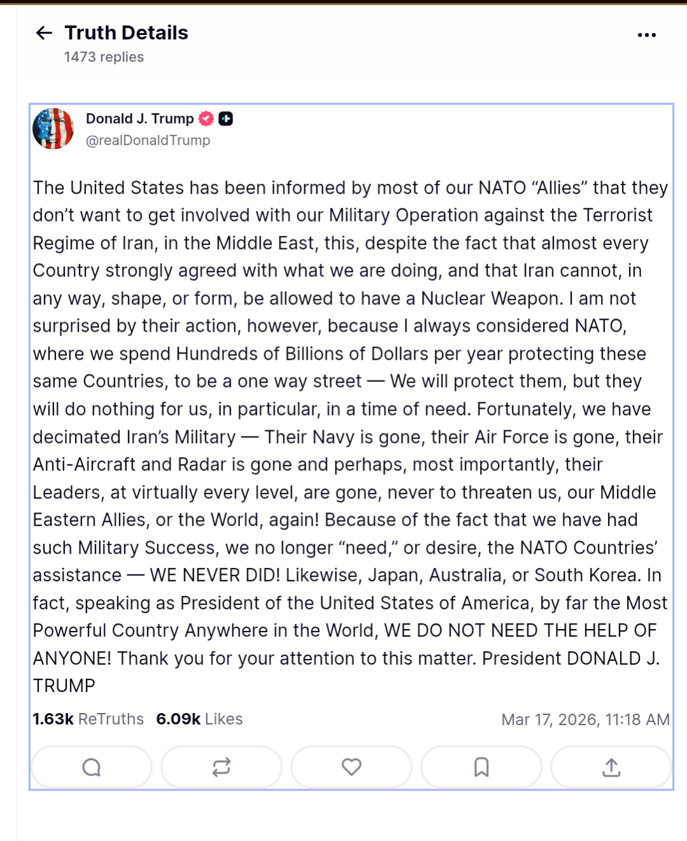Bookmark this Truth
Viewport: 687px width, 841px height.
481,767
